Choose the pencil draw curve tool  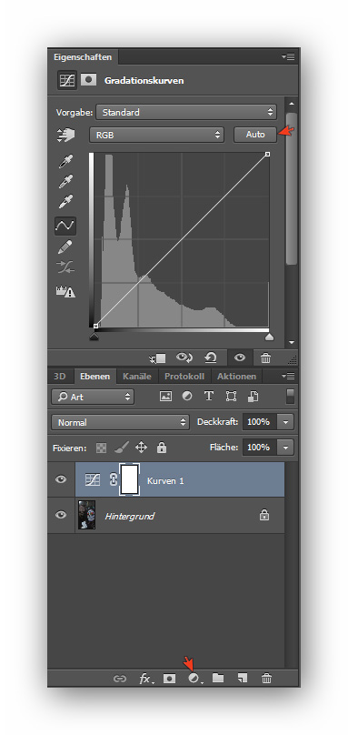(x=65, y=247)
